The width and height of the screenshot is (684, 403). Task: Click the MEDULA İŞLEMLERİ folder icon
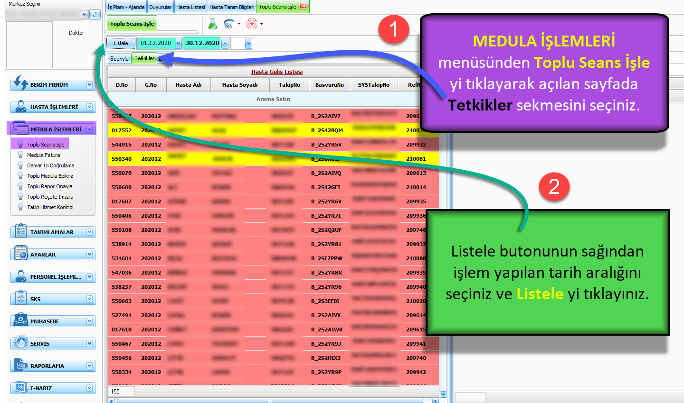[x=20, y=128]
